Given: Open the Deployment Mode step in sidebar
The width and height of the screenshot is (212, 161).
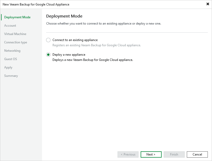Looking at the screenshot, I should 17,17.
